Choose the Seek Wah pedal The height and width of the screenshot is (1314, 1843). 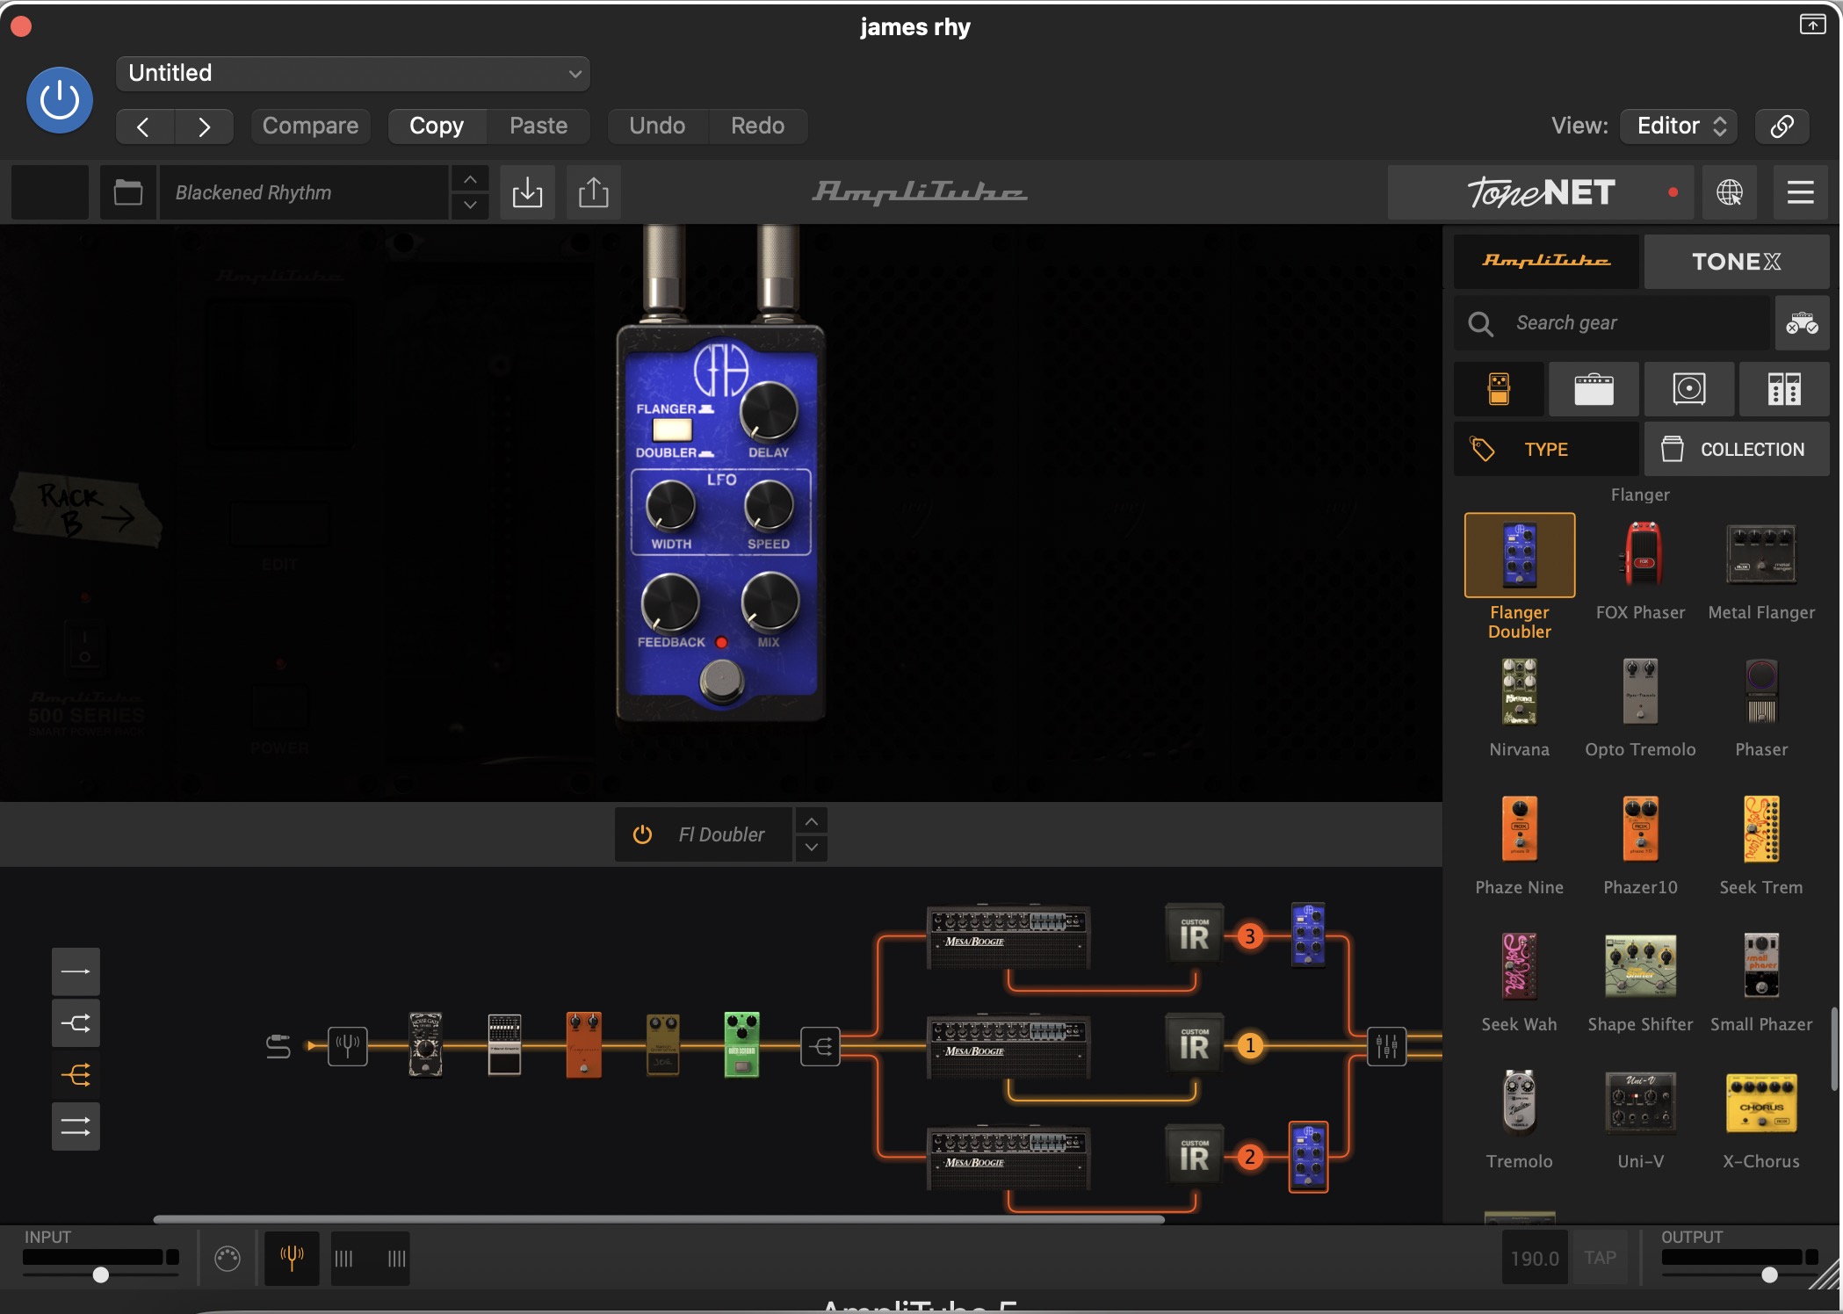1520,966
